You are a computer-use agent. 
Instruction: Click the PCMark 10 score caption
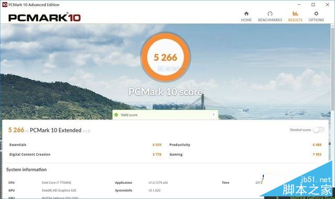point(165,92)
